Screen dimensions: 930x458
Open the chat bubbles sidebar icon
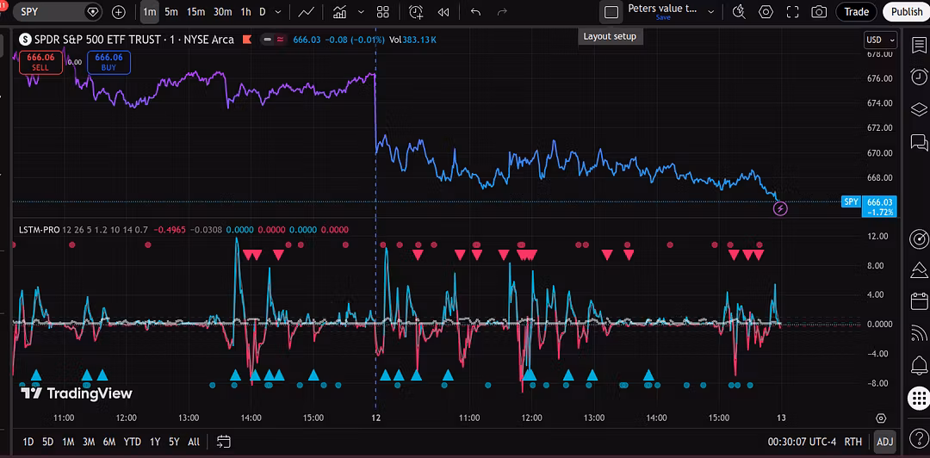(919, 142)
